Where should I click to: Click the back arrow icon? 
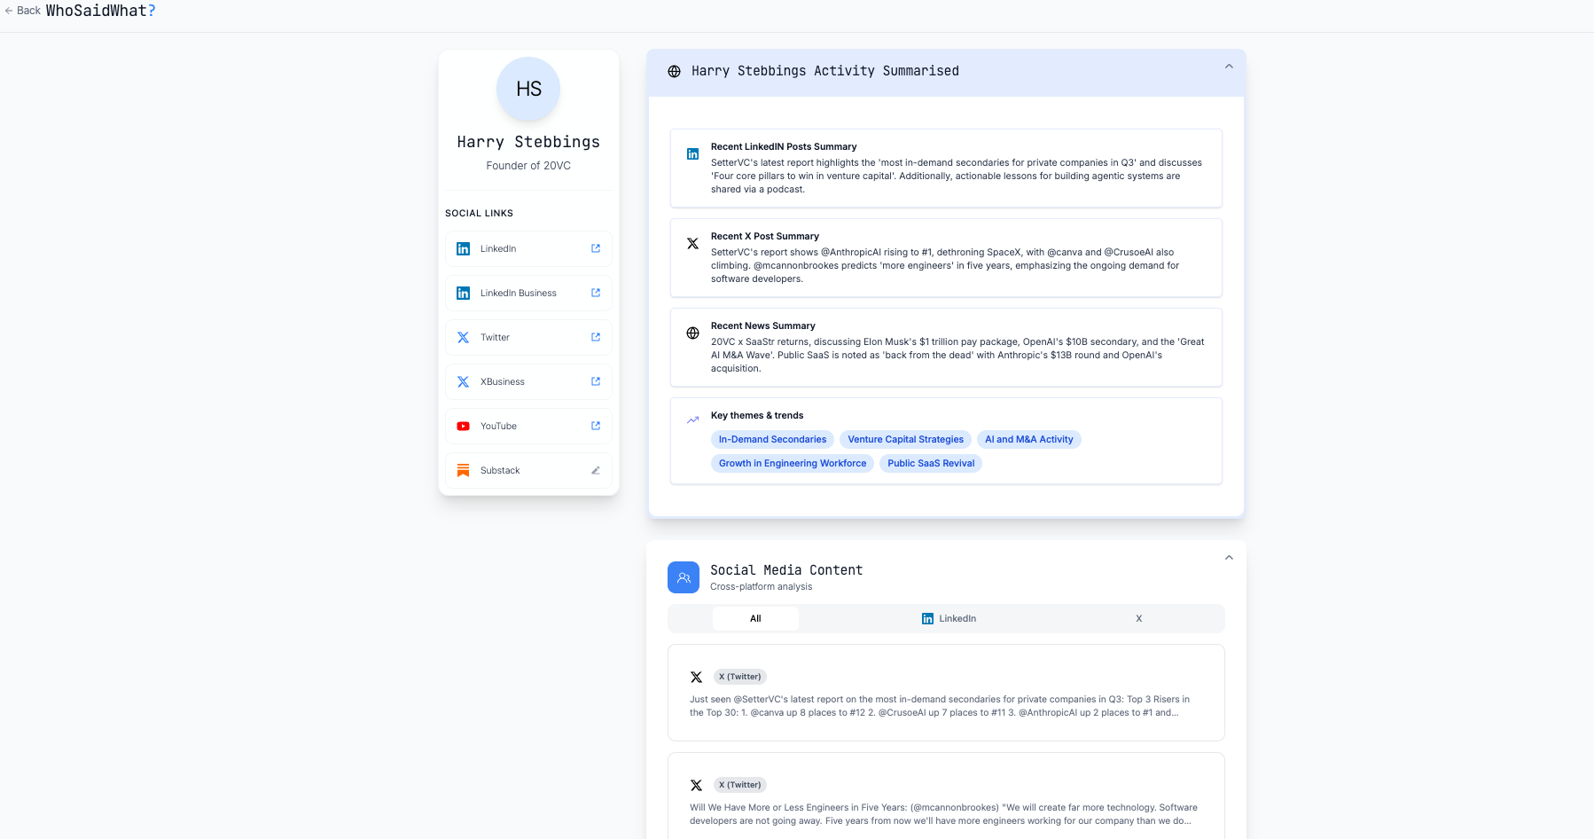pyautogui.click(x=9, y=11)
